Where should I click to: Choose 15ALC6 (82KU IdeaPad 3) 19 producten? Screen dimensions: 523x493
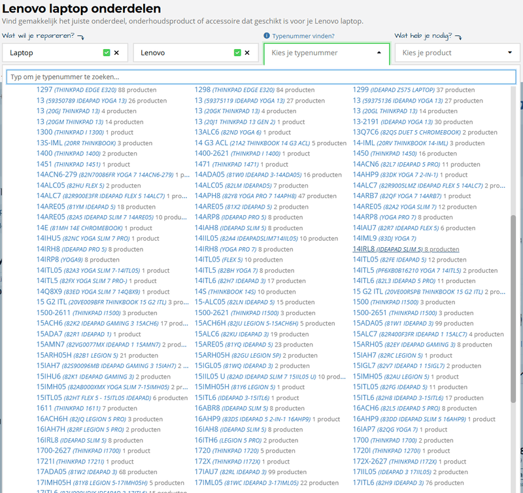[x=252, y=334]
